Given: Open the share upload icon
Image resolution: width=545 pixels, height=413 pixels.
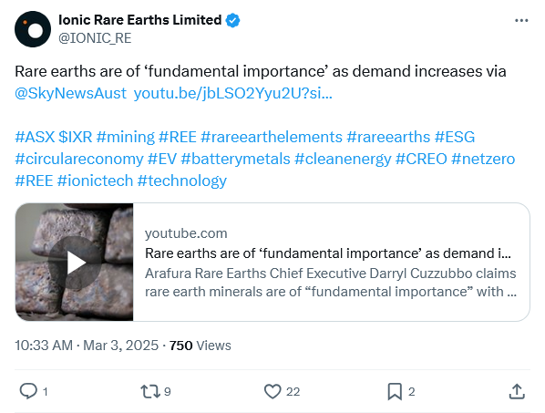Looking at the screenshot, I should pos(517,391).
